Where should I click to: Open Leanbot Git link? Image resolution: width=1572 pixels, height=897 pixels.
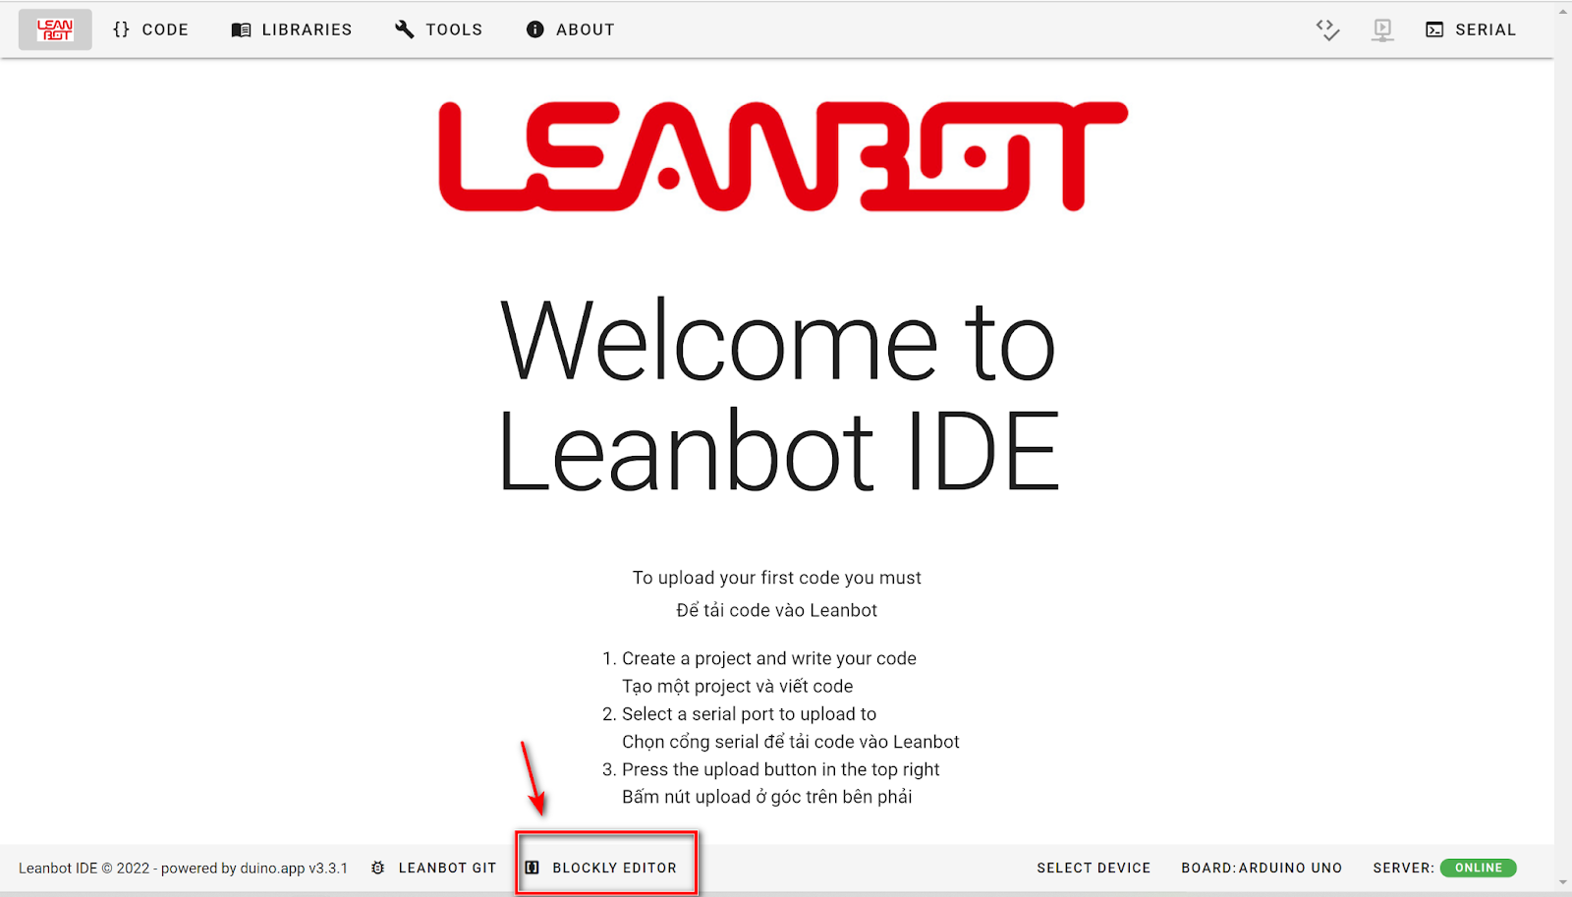(x=433, y=868)
